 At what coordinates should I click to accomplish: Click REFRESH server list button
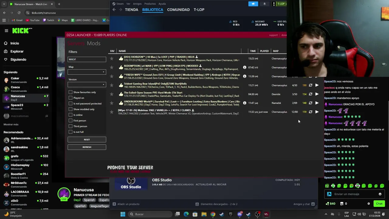tap(87, 147)
